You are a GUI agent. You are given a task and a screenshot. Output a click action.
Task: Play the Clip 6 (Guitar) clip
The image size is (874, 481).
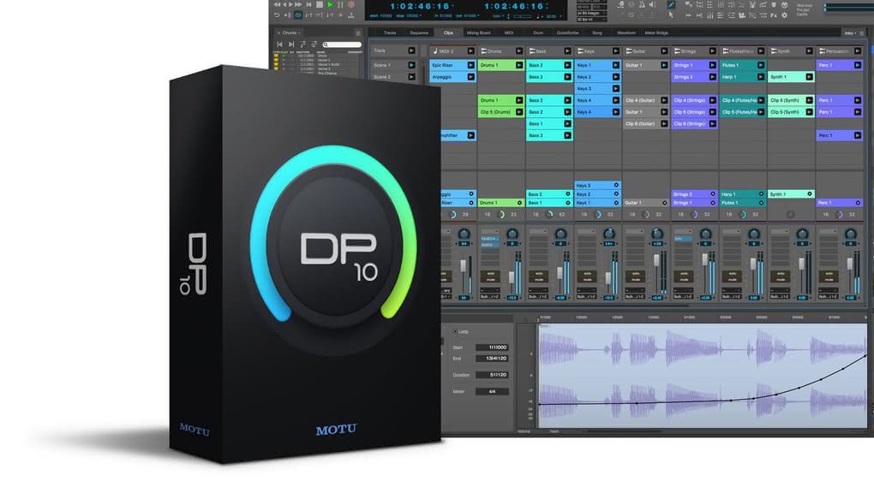[664, 123]
